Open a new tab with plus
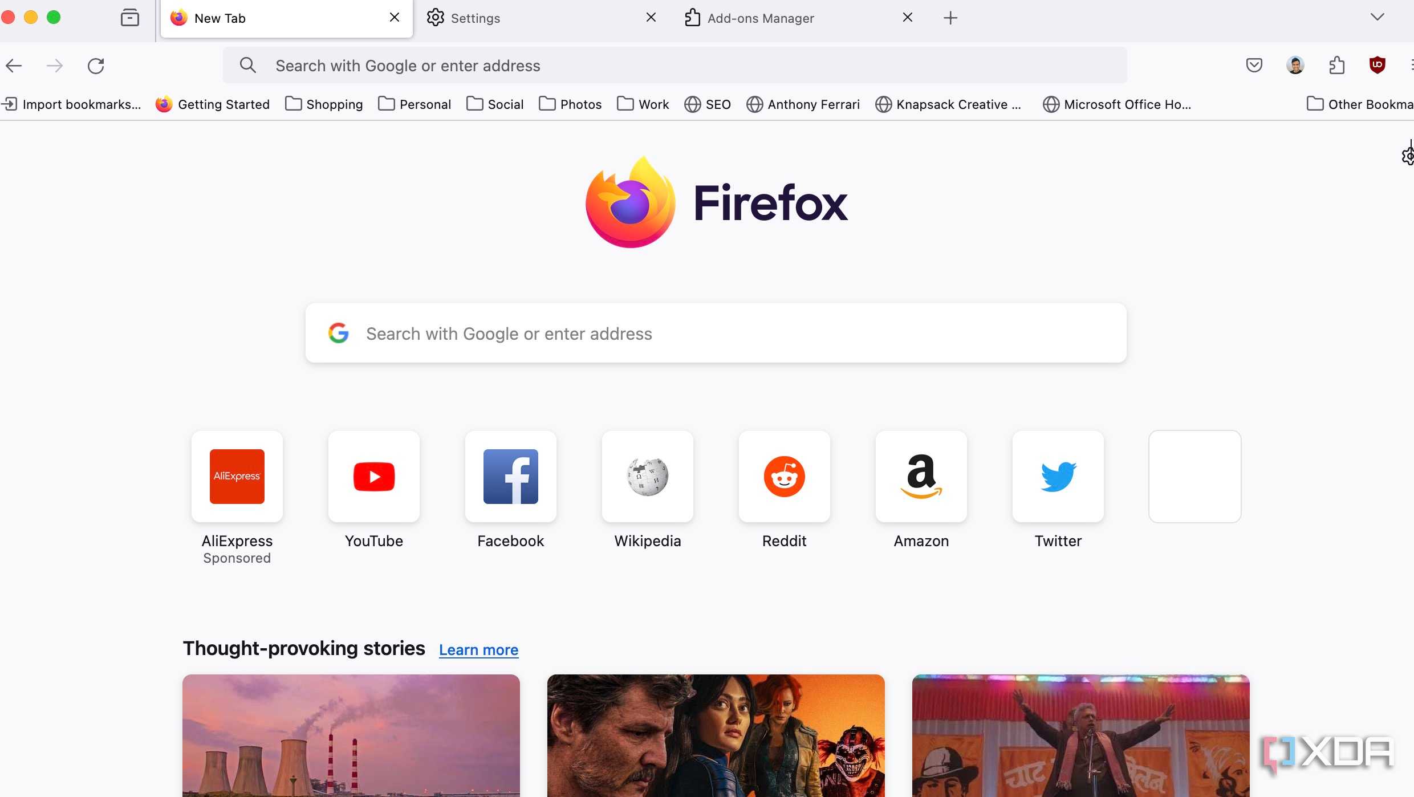This screenshot has height=797, width=1414. click(950, 18)
